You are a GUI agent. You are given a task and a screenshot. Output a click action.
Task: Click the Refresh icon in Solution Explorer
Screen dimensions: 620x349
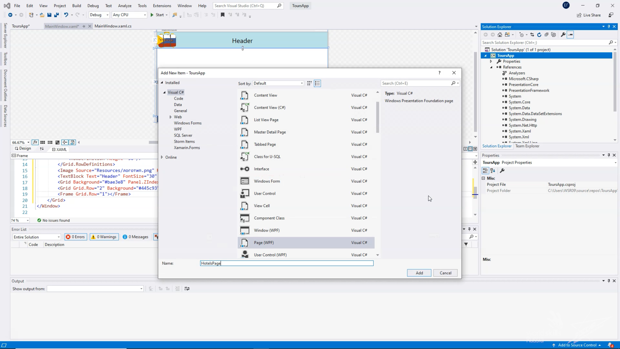pos(539,35)
